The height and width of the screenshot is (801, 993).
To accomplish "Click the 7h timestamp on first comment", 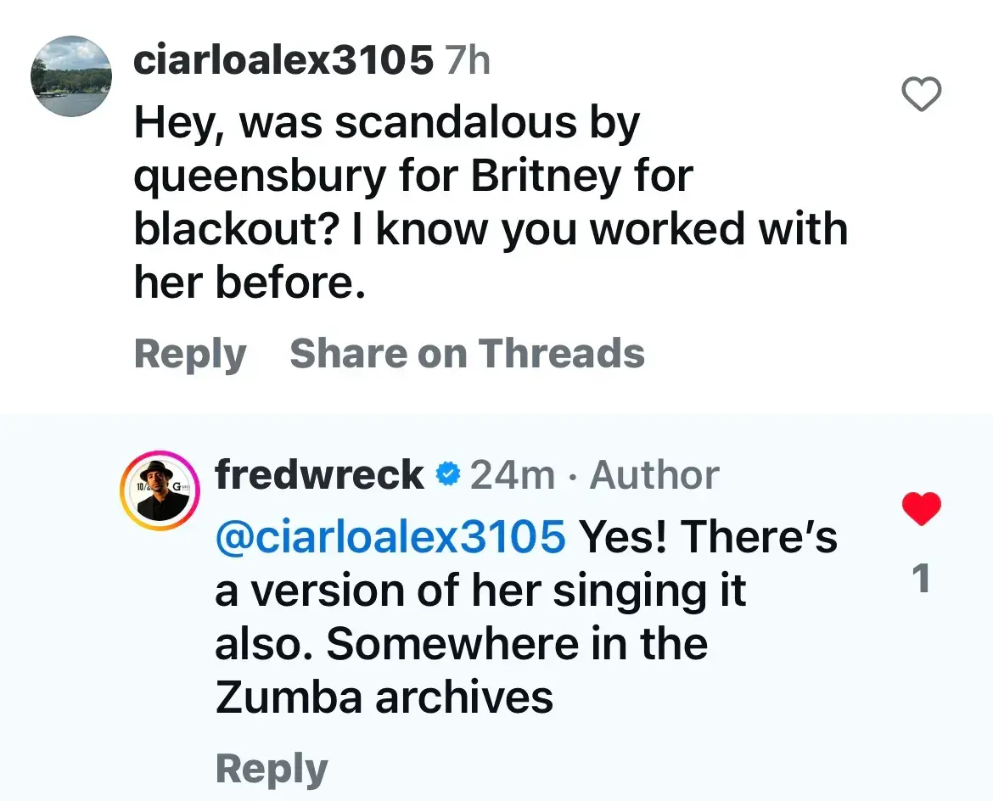I will pyautogui.click(x=468, y=61).
